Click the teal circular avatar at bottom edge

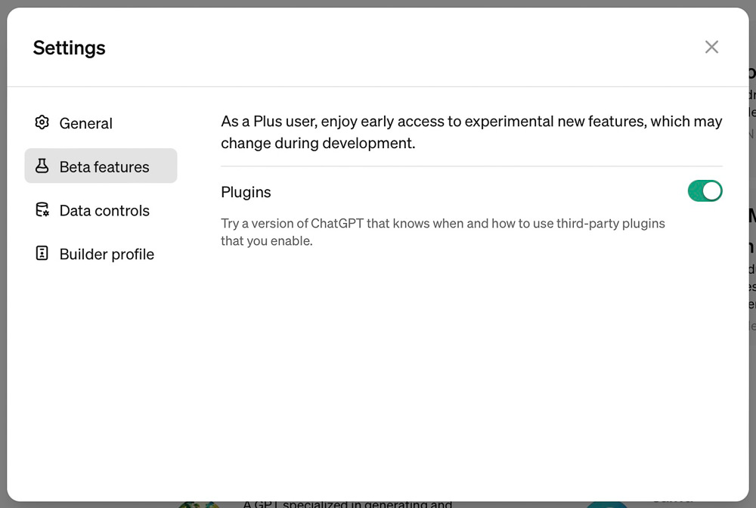(606, 505)
